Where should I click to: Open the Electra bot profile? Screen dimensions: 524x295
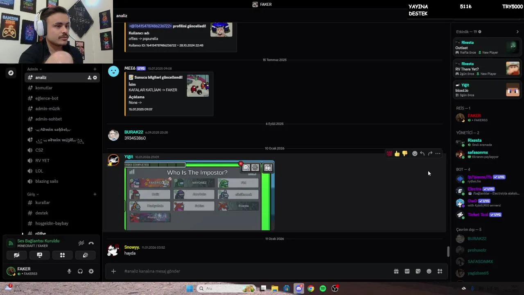(x=487, y=191)
